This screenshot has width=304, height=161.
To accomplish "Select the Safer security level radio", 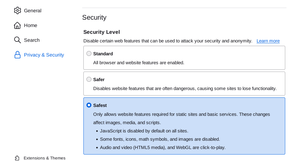I will pos(89,79).
